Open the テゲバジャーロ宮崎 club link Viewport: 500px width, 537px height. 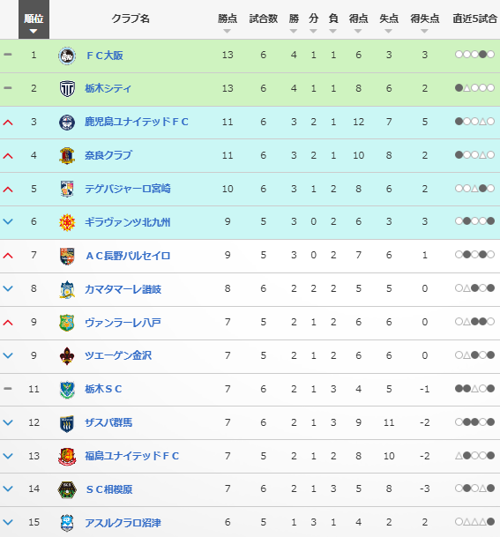[127, 189]
